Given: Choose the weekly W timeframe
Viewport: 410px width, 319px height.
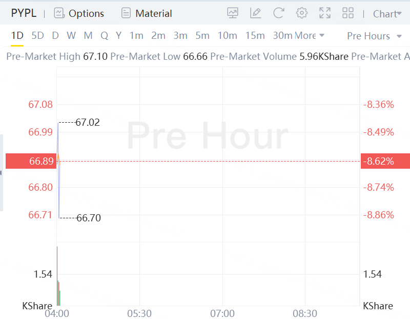Looking at the screenshot, I should click(71, 35).
